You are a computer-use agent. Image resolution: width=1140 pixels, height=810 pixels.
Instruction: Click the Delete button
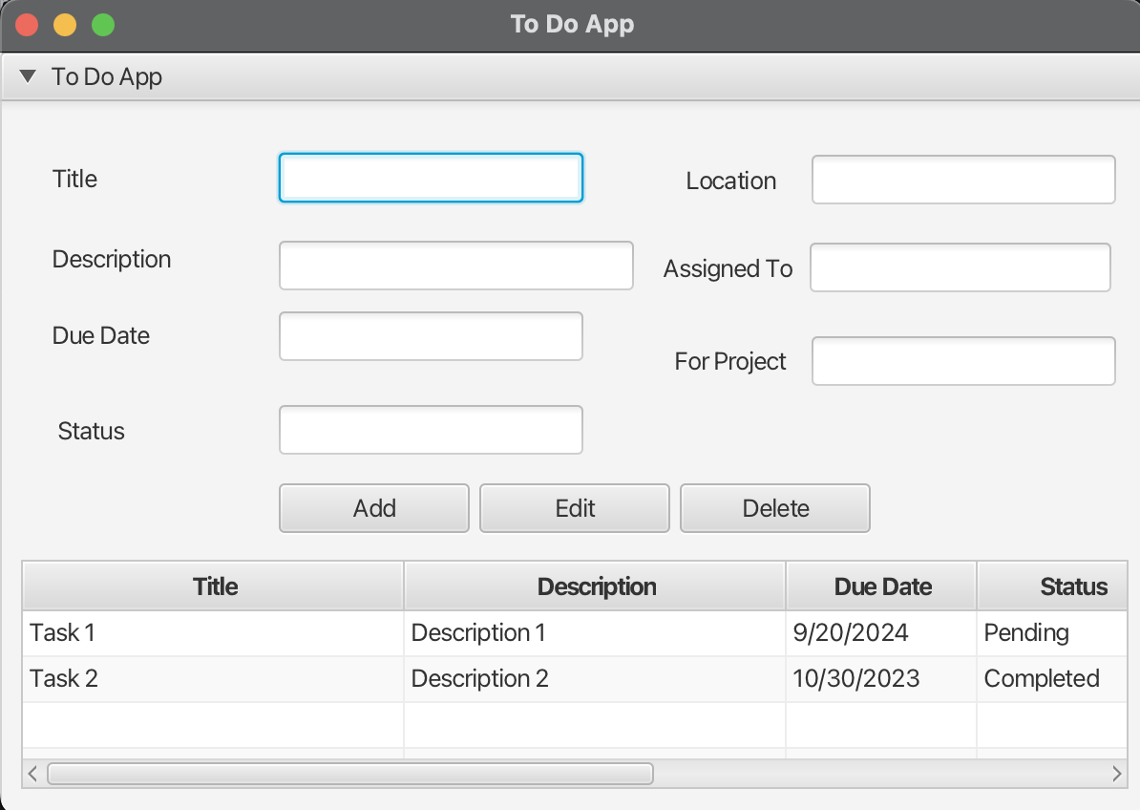774,508
